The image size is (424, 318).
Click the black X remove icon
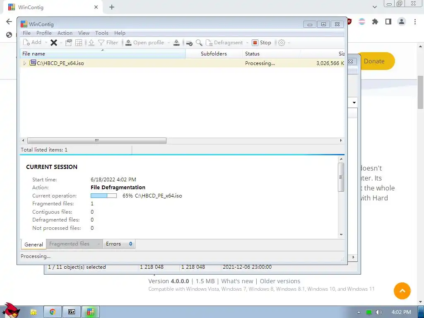coord(54,43)
